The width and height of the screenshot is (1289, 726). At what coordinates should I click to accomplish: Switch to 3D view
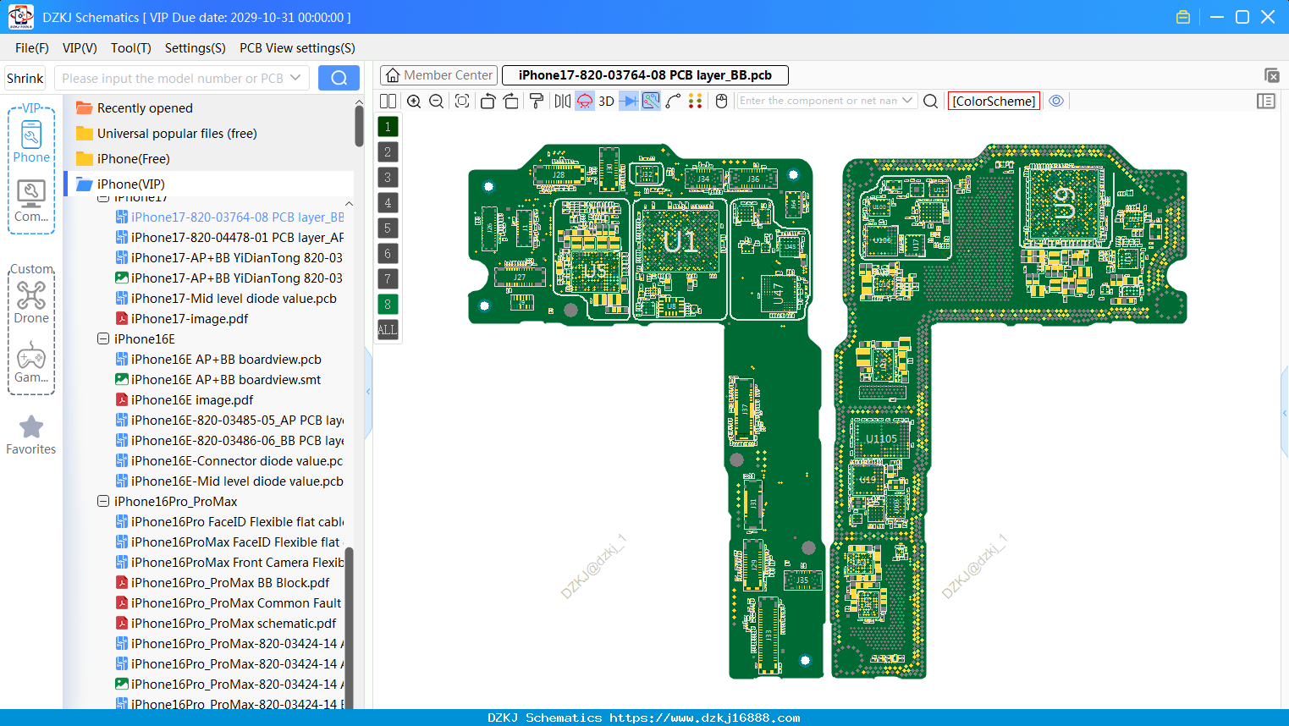[x=606, y=101]
